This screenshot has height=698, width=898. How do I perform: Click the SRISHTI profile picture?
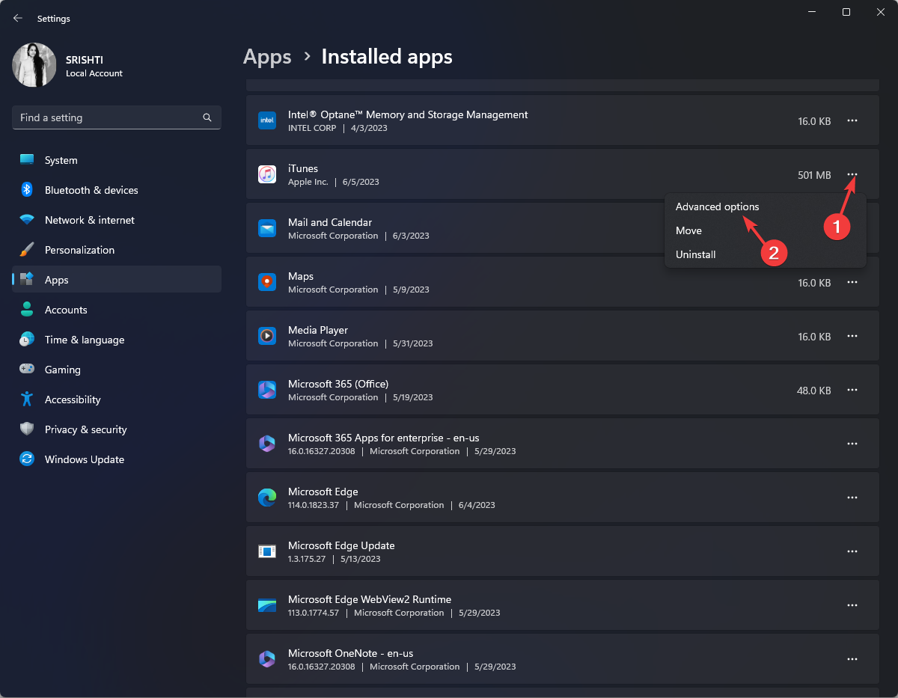pos(34,65)
